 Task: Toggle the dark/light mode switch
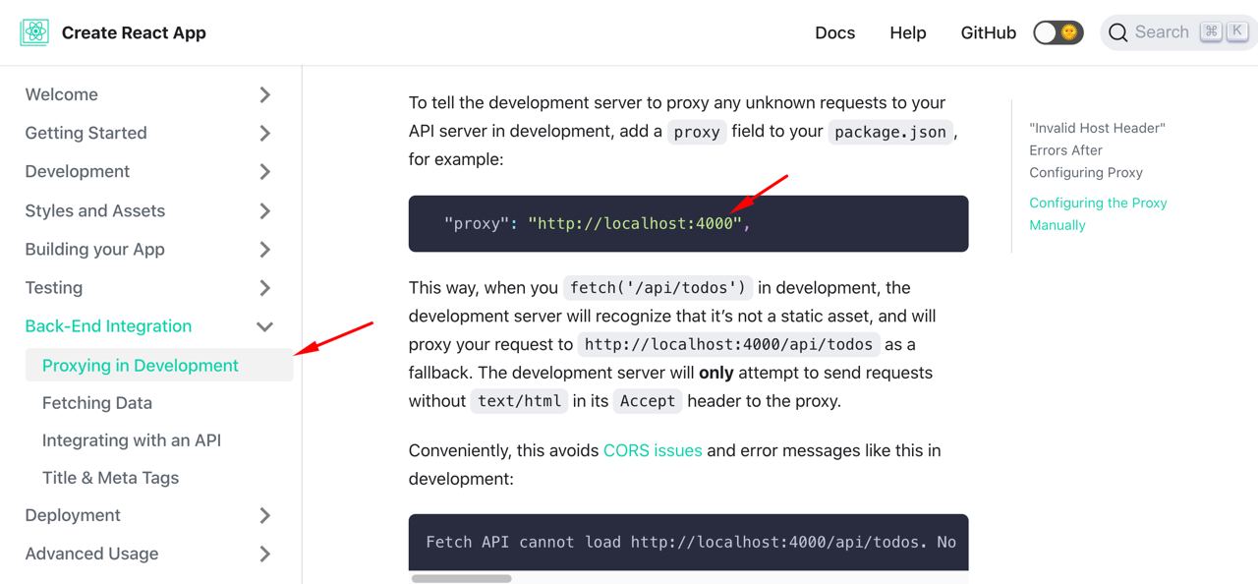coord(1058,32)
